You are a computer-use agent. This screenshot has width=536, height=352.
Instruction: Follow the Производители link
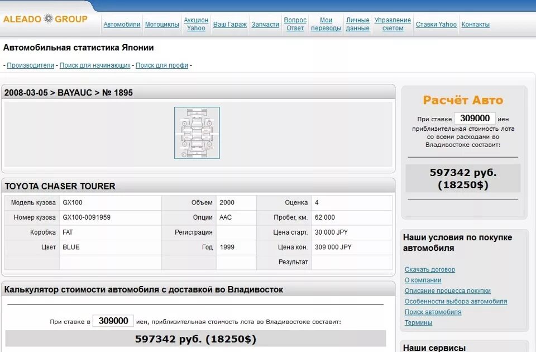tap(30, 65)
